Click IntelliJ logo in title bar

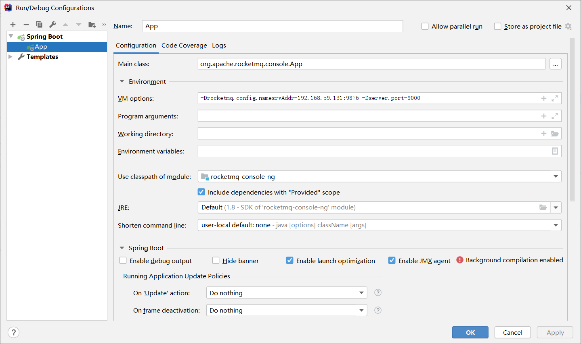(x=8, y=8)
